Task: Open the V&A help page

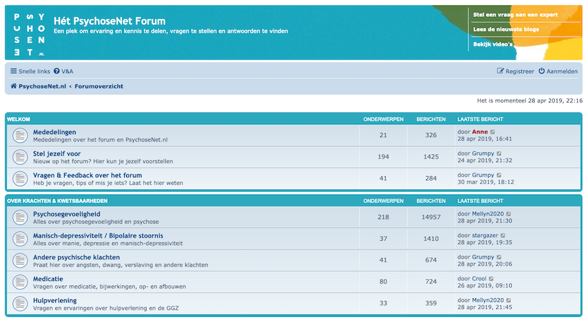Action: [63, 71]
